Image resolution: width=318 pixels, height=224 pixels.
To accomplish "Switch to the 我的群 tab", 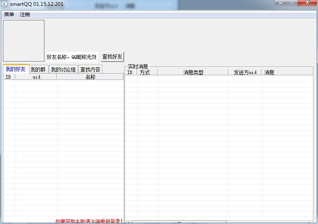I will [38, 69].
